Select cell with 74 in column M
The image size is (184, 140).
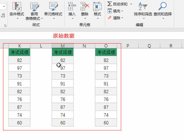click(x=63, y=115)
